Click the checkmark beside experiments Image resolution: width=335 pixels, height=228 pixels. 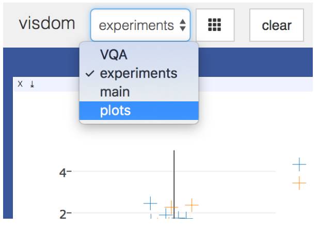[x=90, y=73]
